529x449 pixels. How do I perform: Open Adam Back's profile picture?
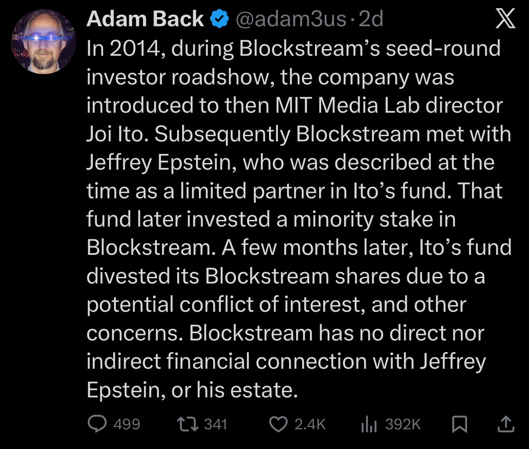[x=43, y=42]
